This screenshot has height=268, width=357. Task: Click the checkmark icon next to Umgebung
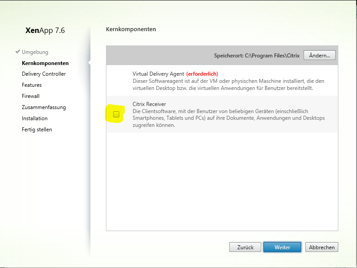[18, 52]
